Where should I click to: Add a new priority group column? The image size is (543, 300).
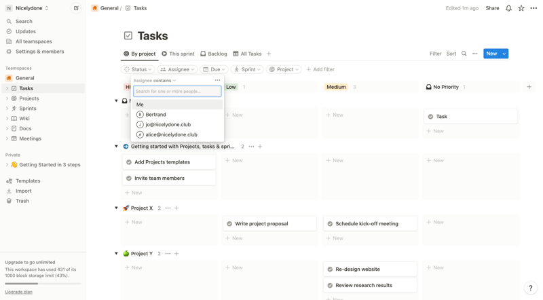(529, 87)
